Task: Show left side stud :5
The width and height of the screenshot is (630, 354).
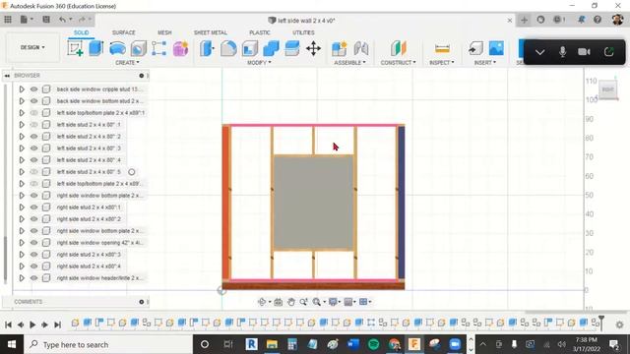Action: pos(34,172)
